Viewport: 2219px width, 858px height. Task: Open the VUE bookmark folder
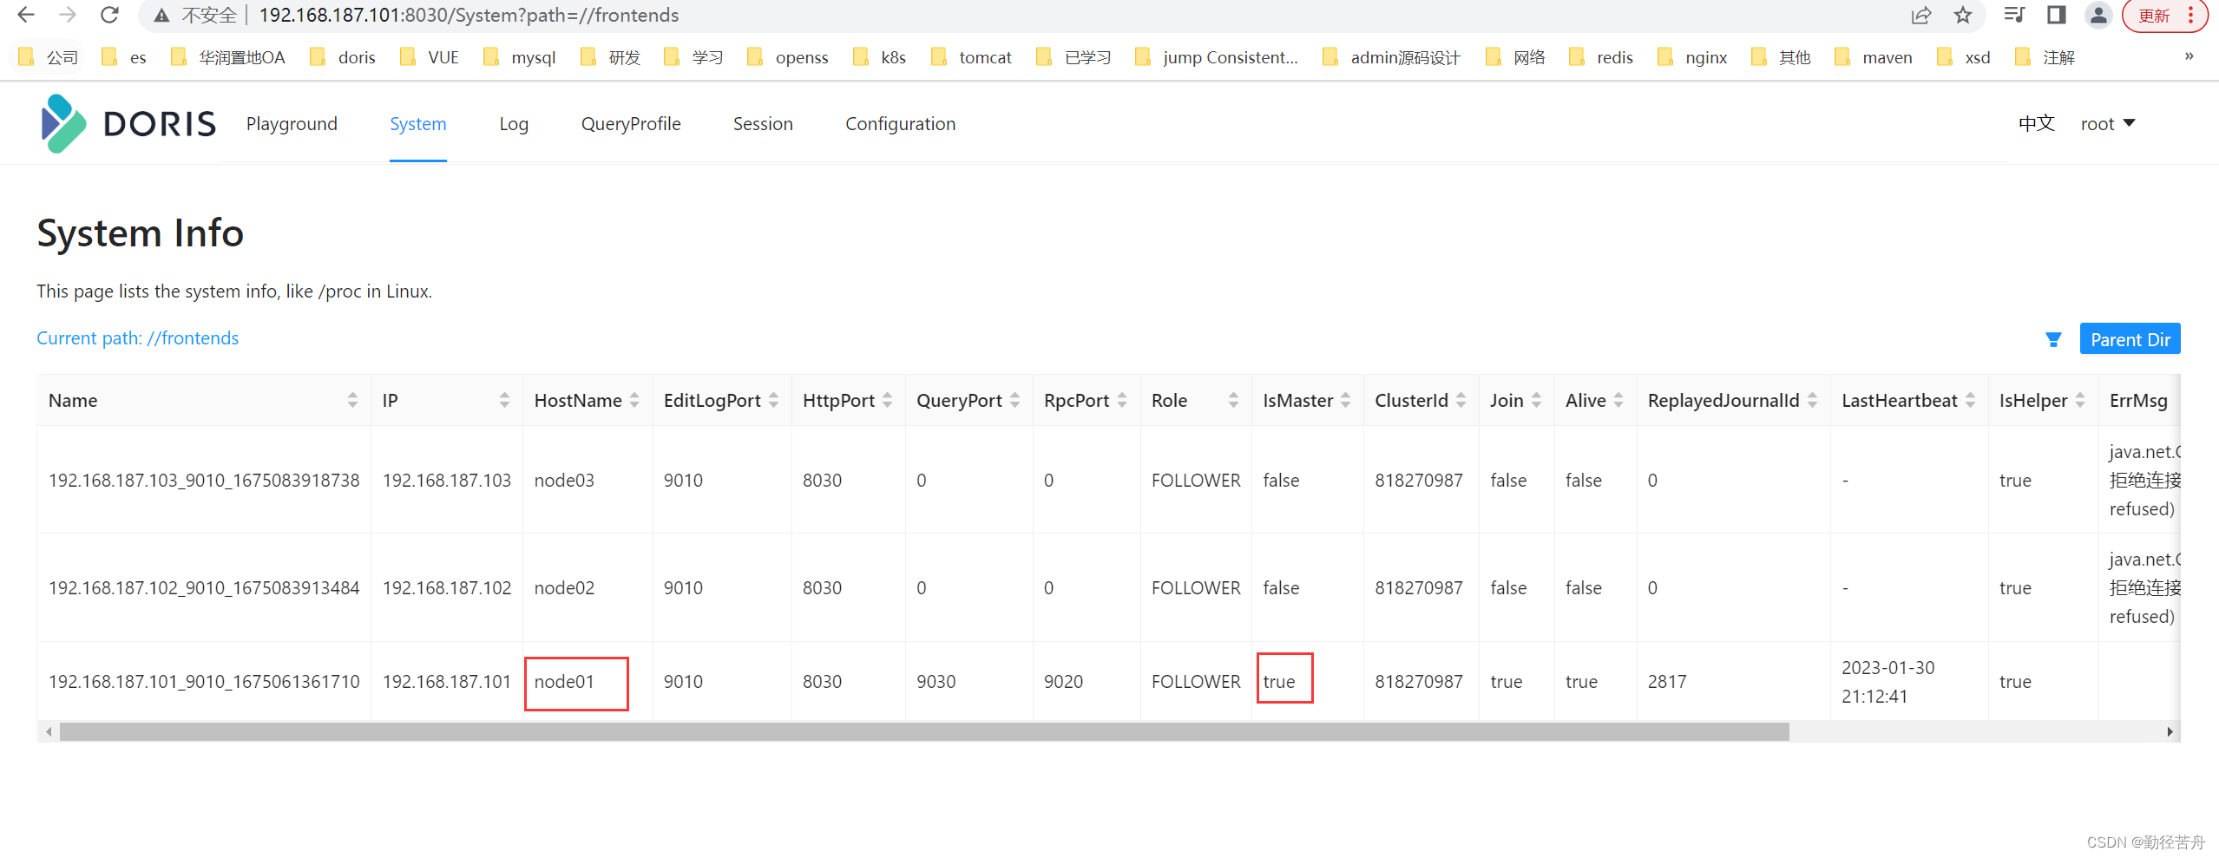[430, 57]
